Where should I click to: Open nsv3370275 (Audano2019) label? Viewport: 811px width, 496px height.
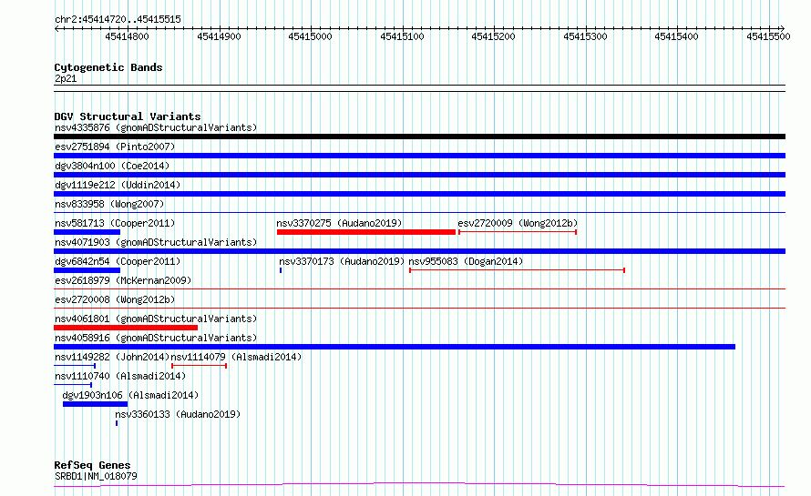coord(339,223)
